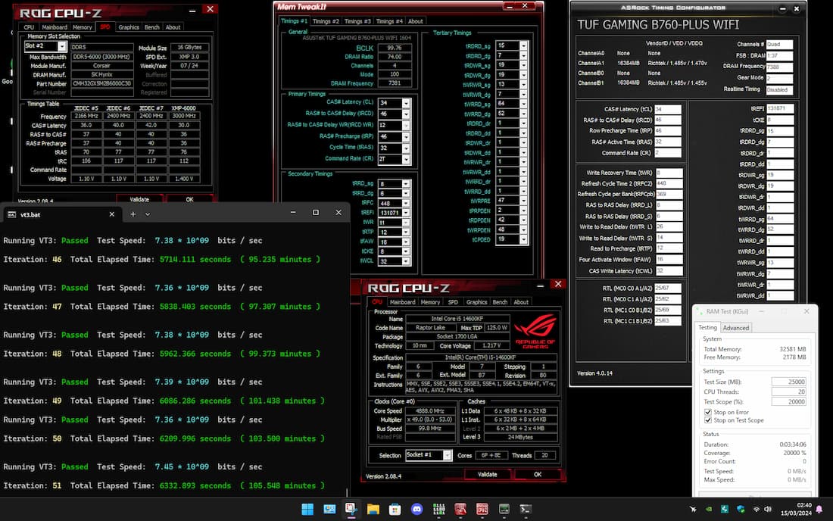The height and width of the screenshot is (521, 833).
Task: Click CAS# Latency (tCL) field in ASRock Configurator
Action: point(668,109)
